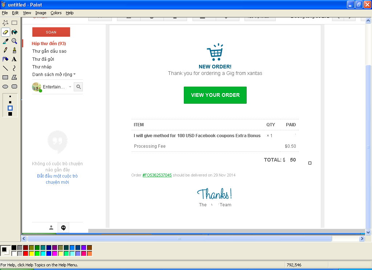
Task: Click the dropdown arrow beside Entertain...
Action: coord(70,87)
